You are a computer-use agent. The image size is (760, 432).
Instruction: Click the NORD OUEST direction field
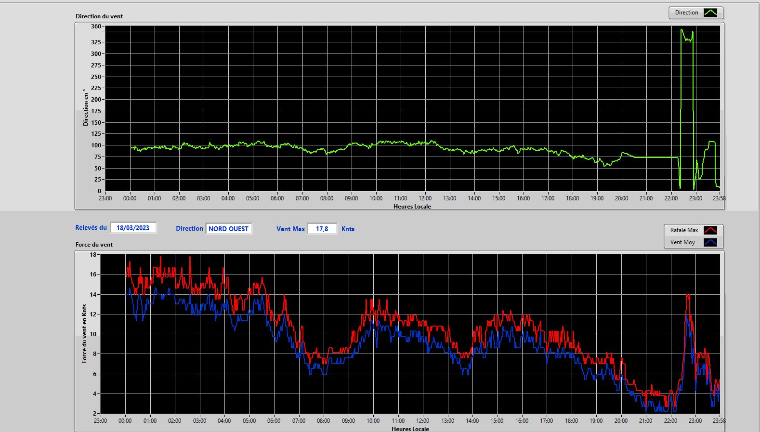coord(229,229)
